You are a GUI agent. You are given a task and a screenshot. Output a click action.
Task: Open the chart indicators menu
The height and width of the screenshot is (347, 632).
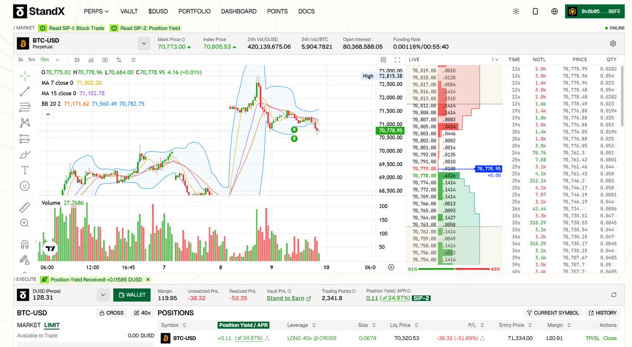tap(91, 60)
